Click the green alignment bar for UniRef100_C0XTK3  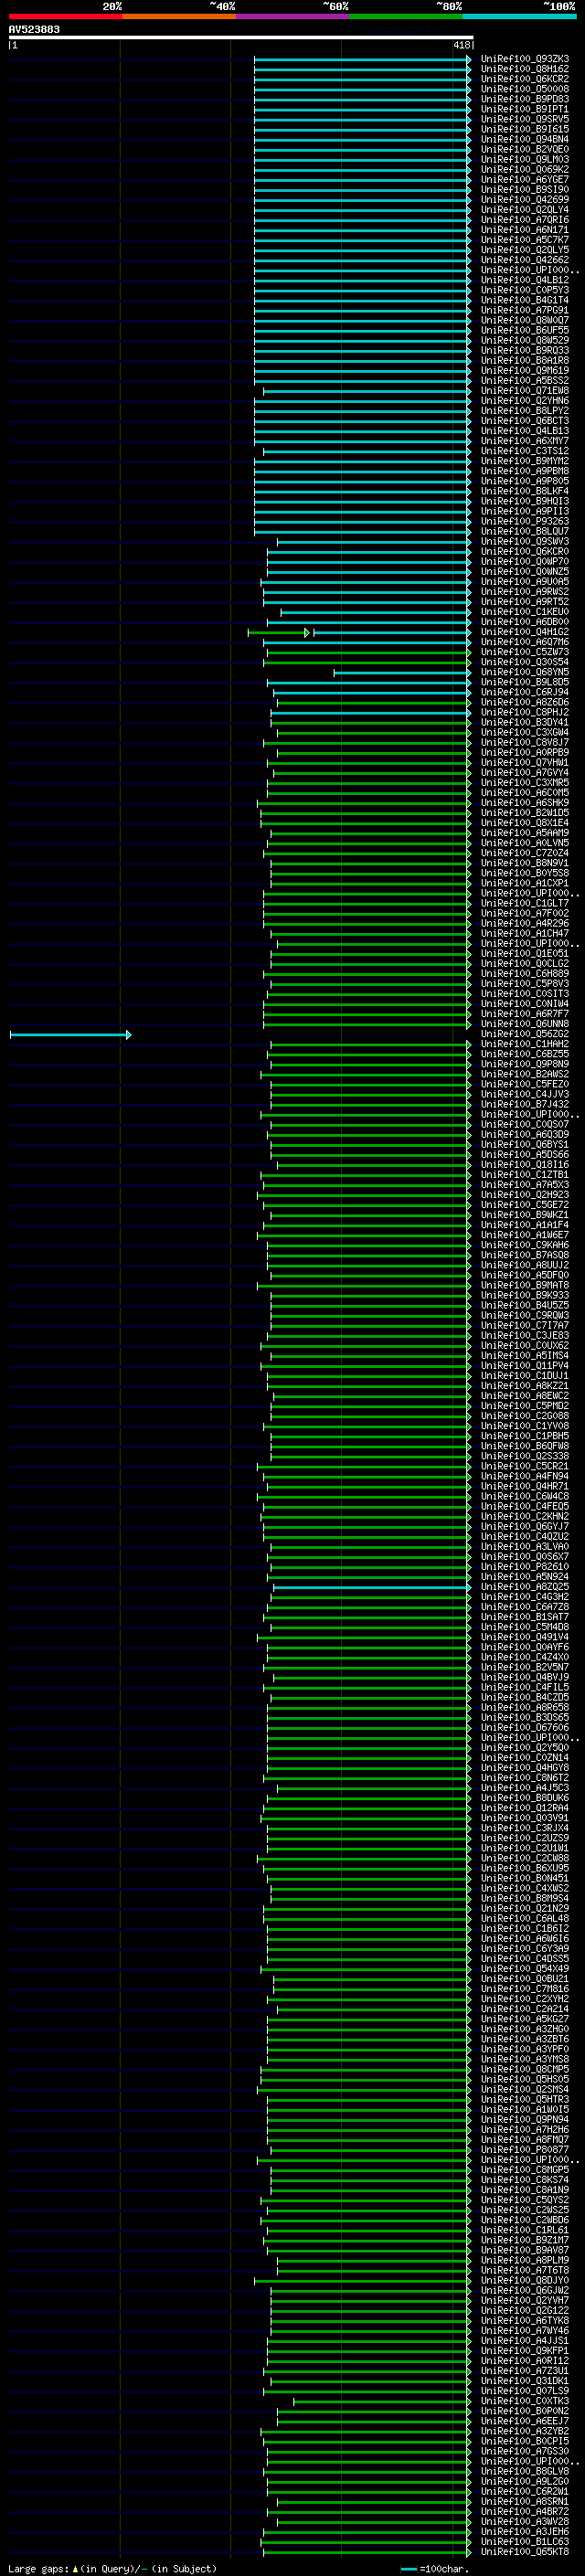382,2401
